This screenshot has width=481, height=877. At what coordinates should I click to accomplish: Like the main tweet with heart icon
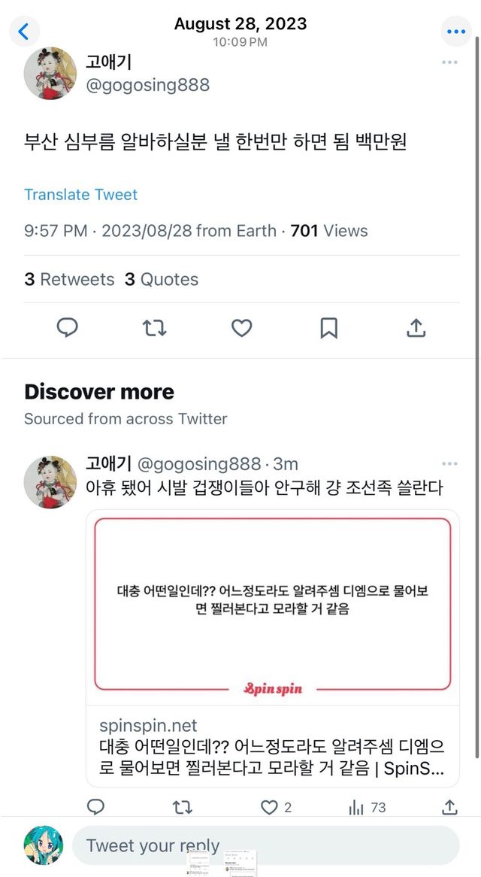[x=241, y=328]
